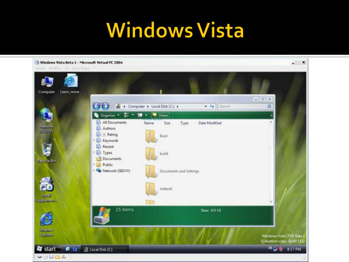The width and height of the screenshot is (349, 262).
Task: Go forward with the Explorer Forward arrow
Action: [105, 106]
